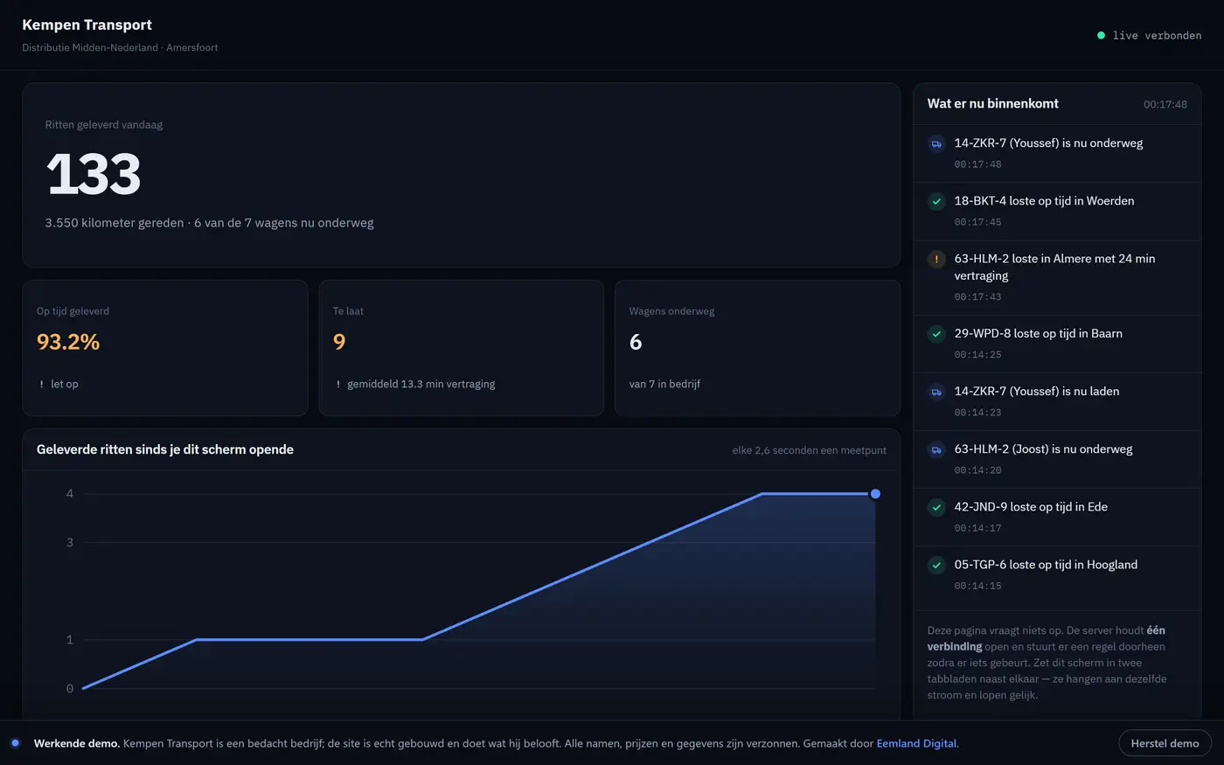Click '29-WPD-8 loste op tijd in Baarn'

pos(1039,333)
